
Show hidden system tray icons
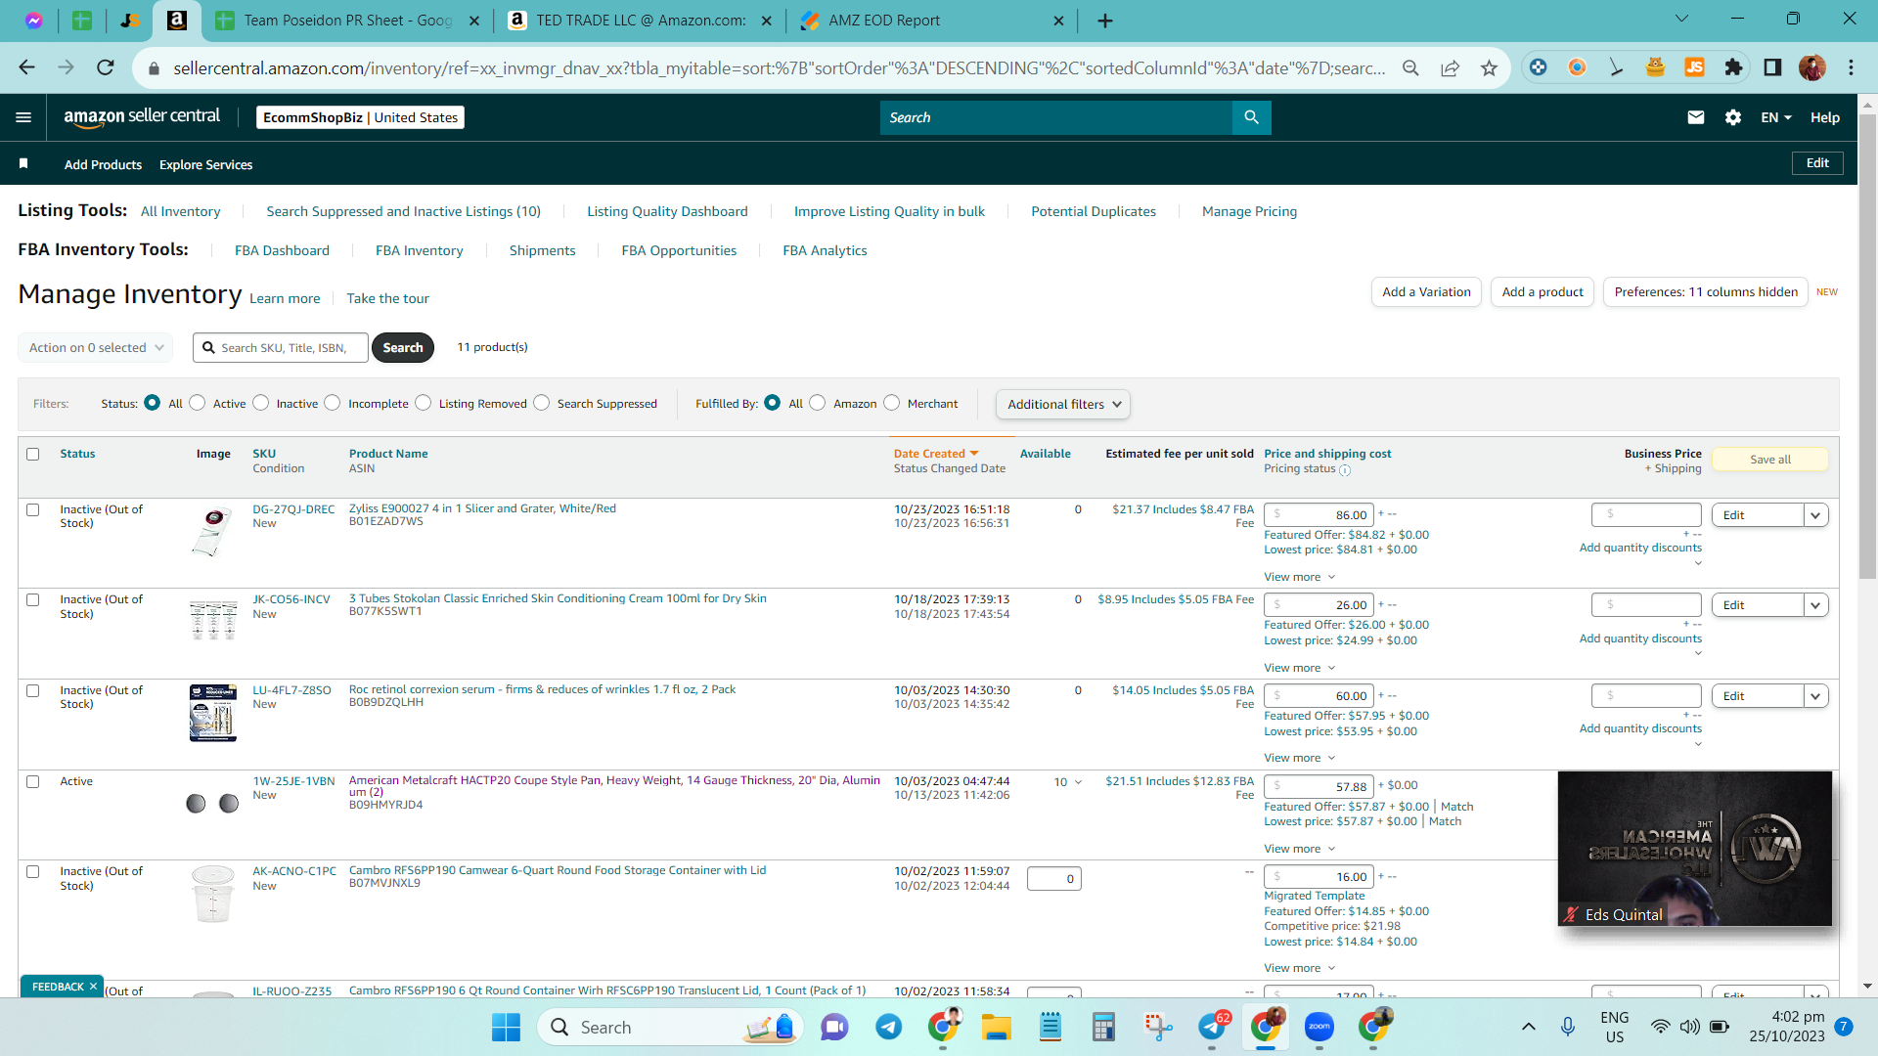1528,1027
